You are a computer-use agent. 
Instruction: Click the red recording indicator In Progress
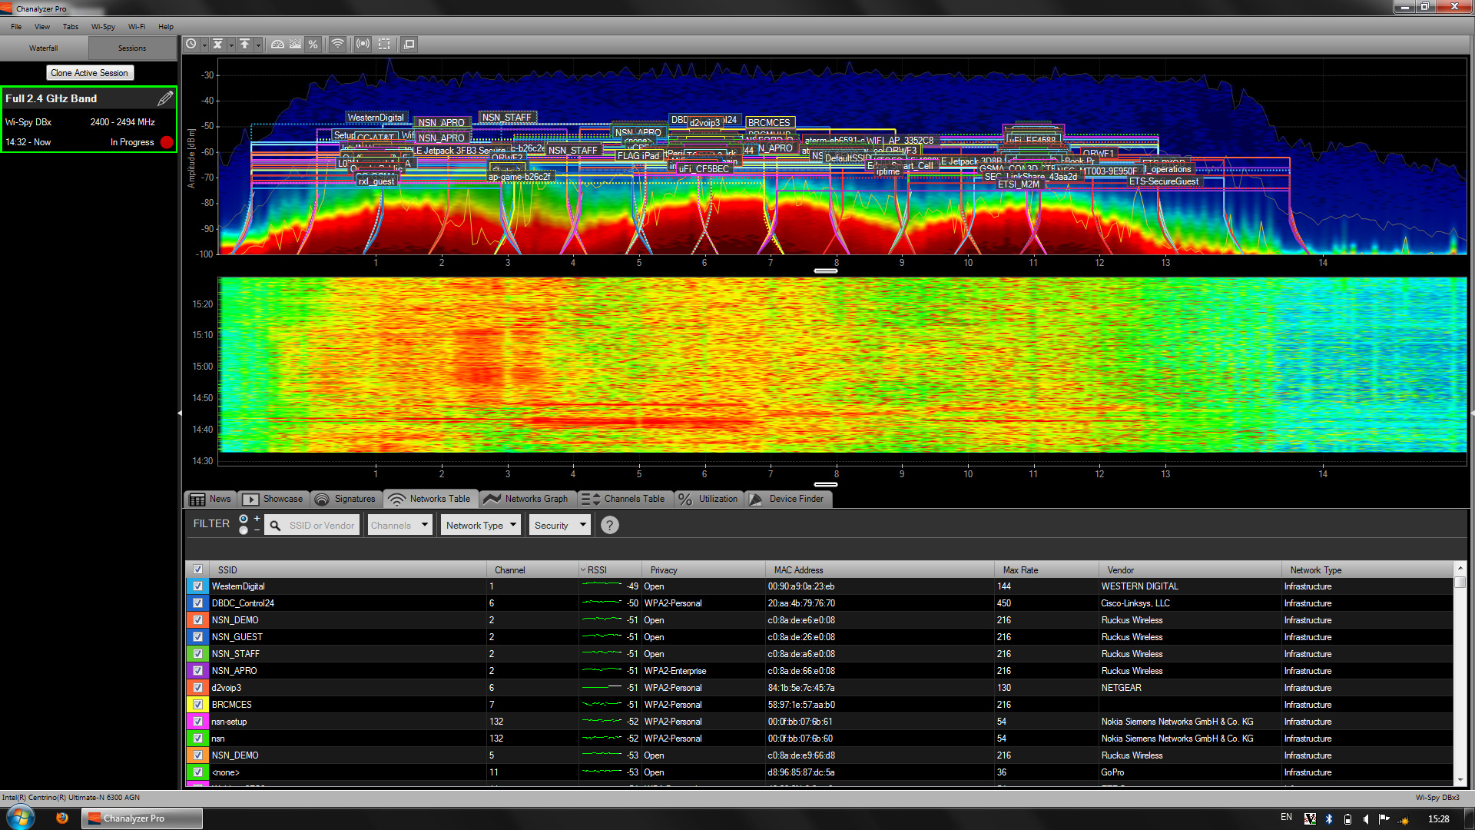[167, 142]
